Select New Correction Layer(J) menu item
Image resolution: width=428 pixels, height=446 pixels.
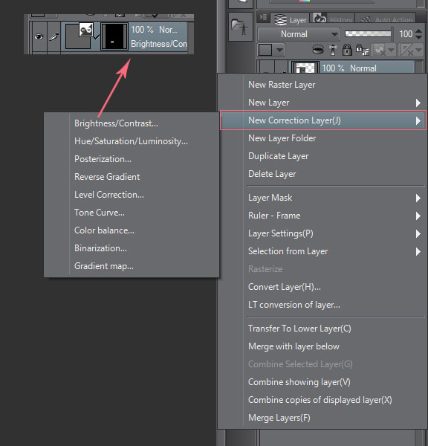(322, 120)
